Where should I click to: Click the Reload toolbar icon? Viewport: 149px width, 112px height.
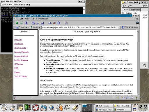(26, 23)
